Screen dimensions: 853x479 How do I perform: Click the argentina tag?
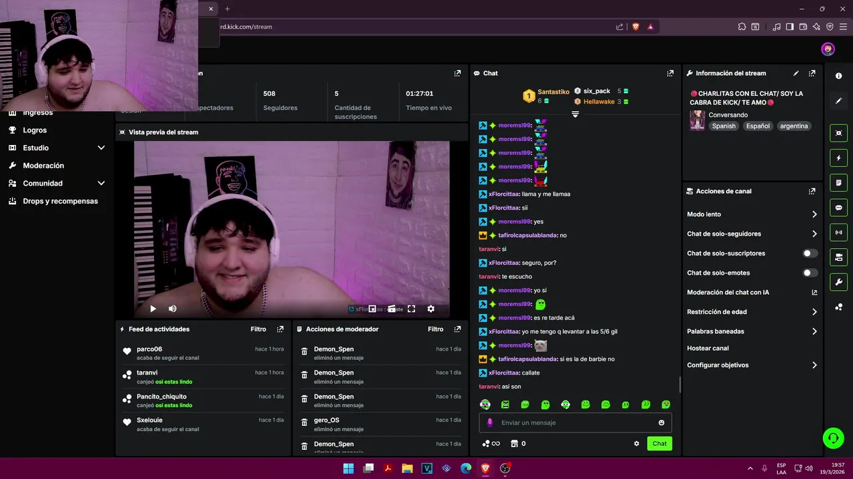coord(794,126)
